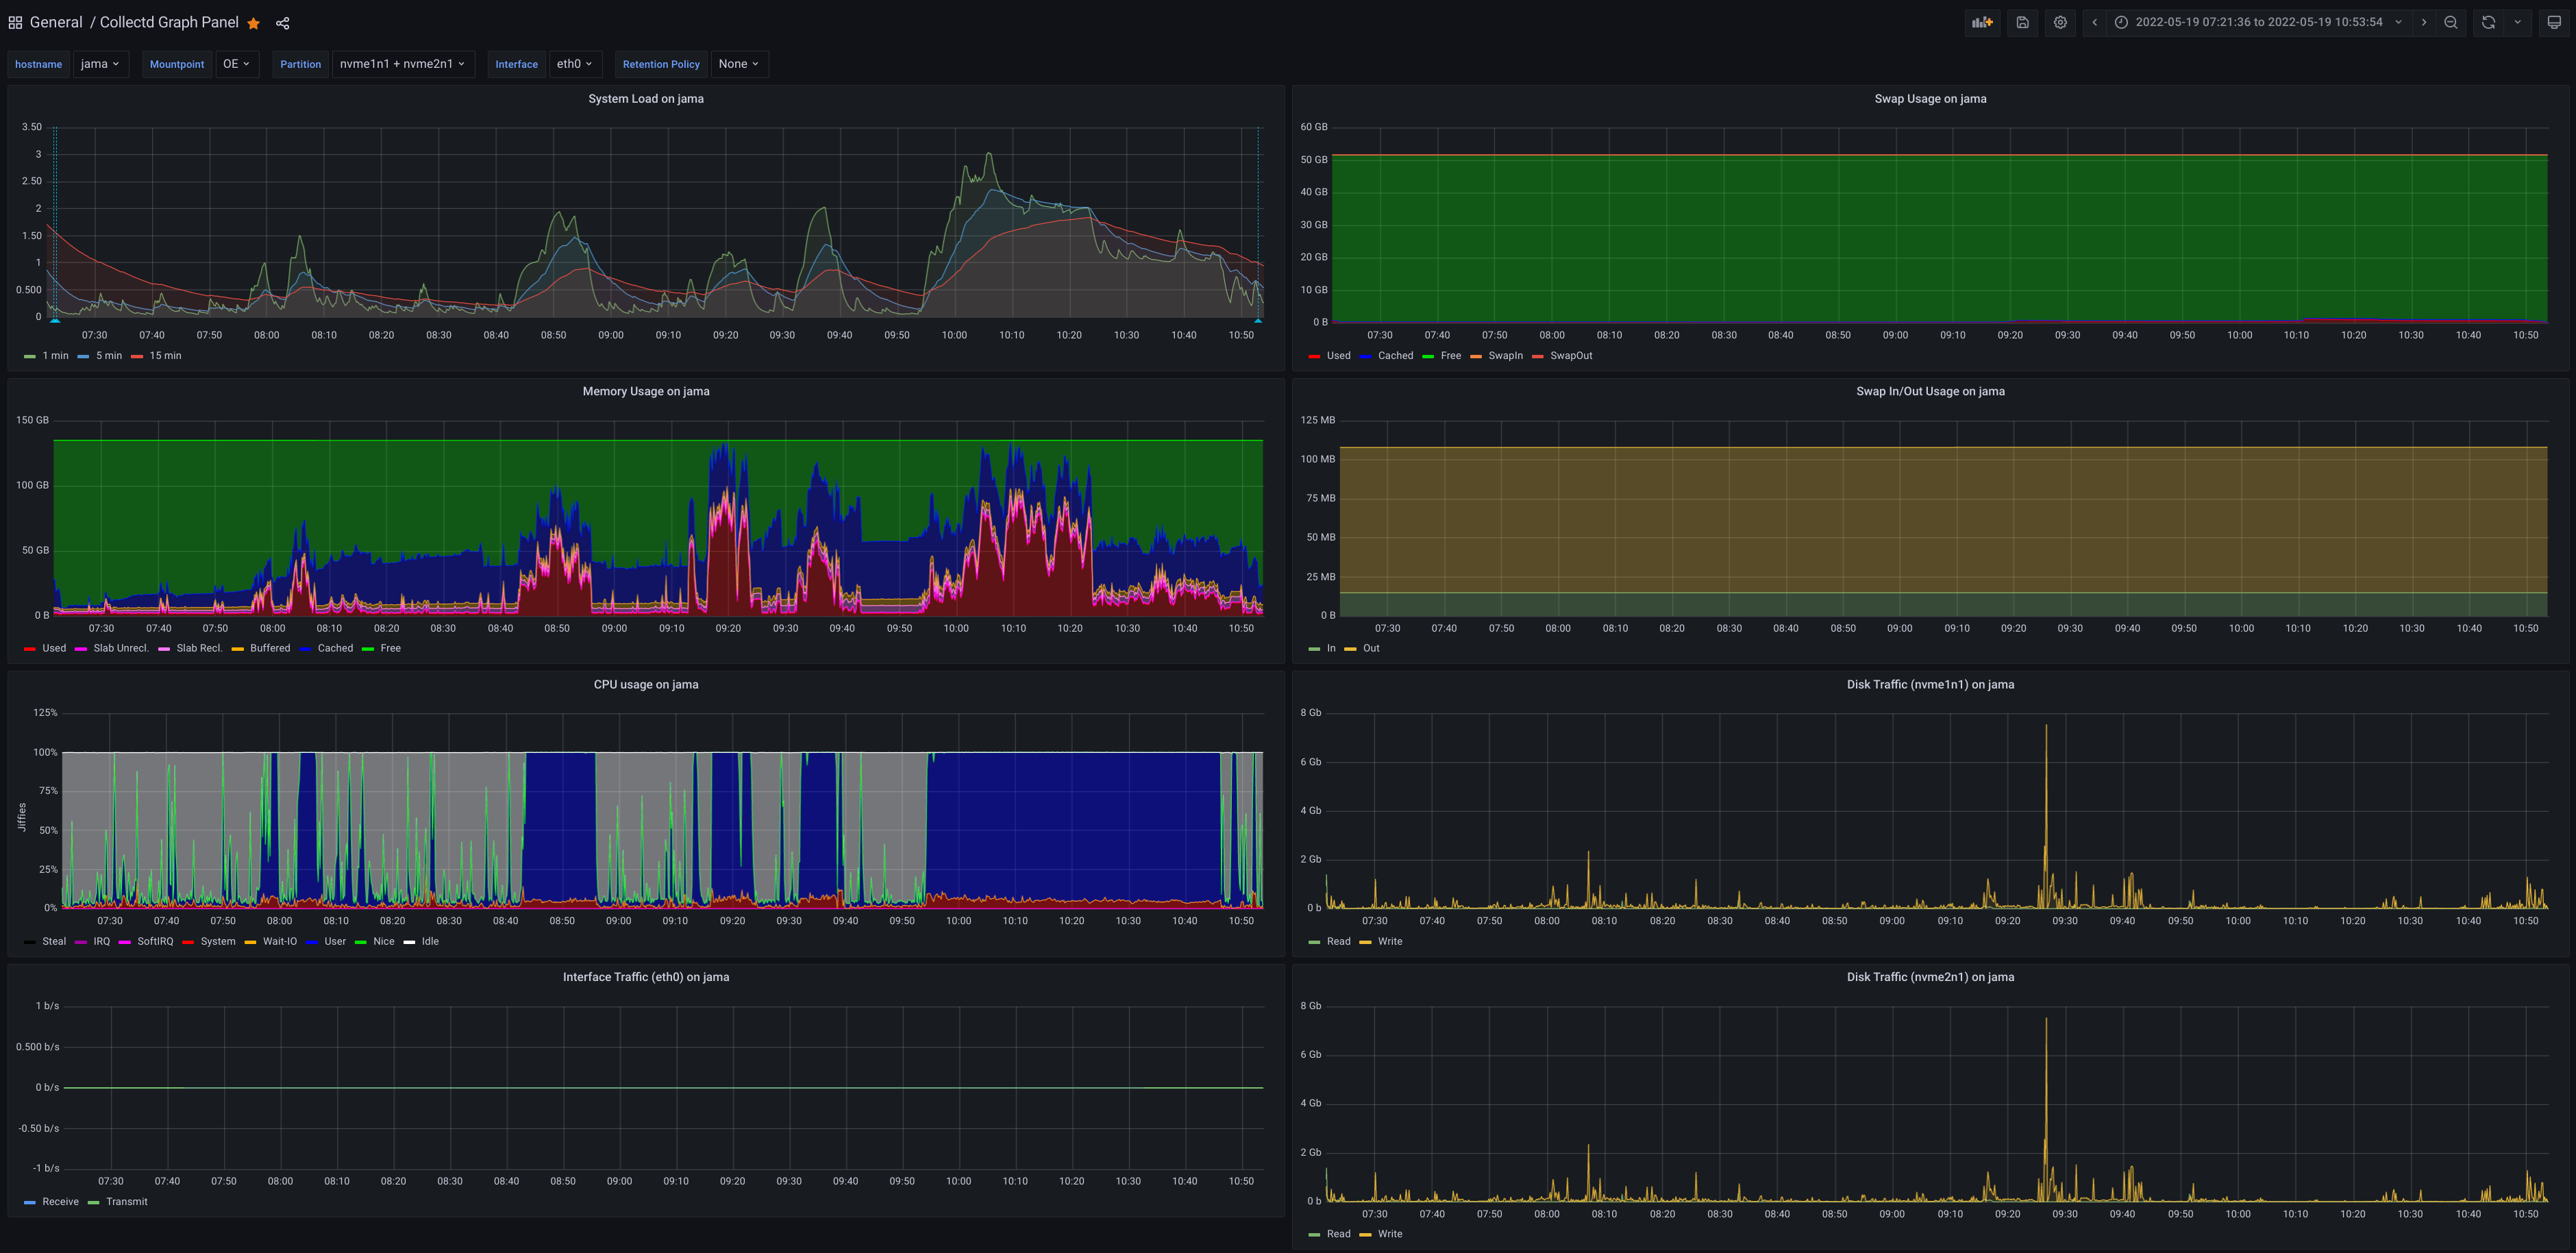Toggle the 5 min load series
Image resolution: width=2576 pixels, height=1253 pixels.
point(109,356)
